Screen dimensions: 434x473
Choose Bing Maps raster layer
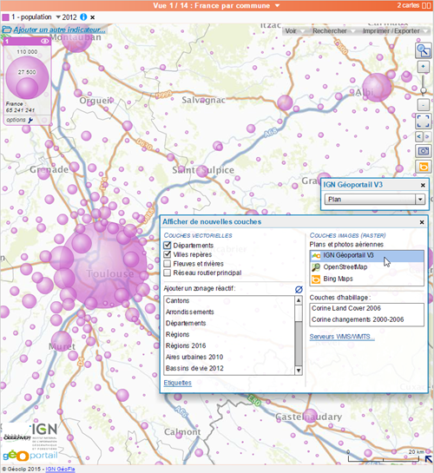tap(367, 279)
